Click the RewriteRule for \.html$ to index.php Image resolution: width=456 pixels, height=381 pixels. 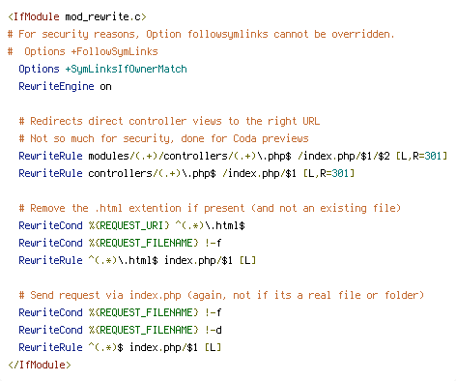click(137, 260)
